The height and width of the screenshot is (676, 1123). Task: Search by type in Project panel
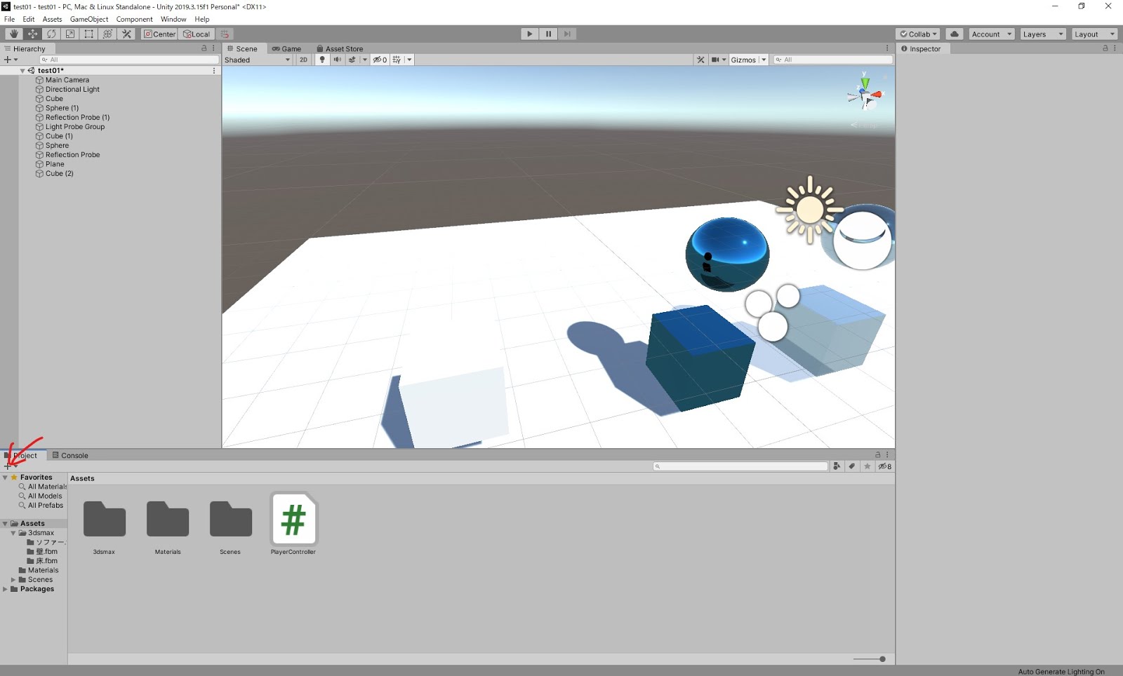pyautogui.click(x=837, y=466)
